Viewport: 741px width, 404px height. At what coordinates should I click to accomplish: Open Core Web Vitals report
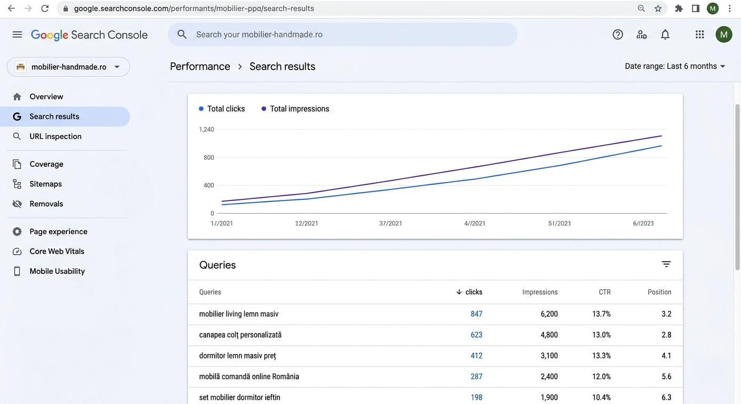point(65,251)
